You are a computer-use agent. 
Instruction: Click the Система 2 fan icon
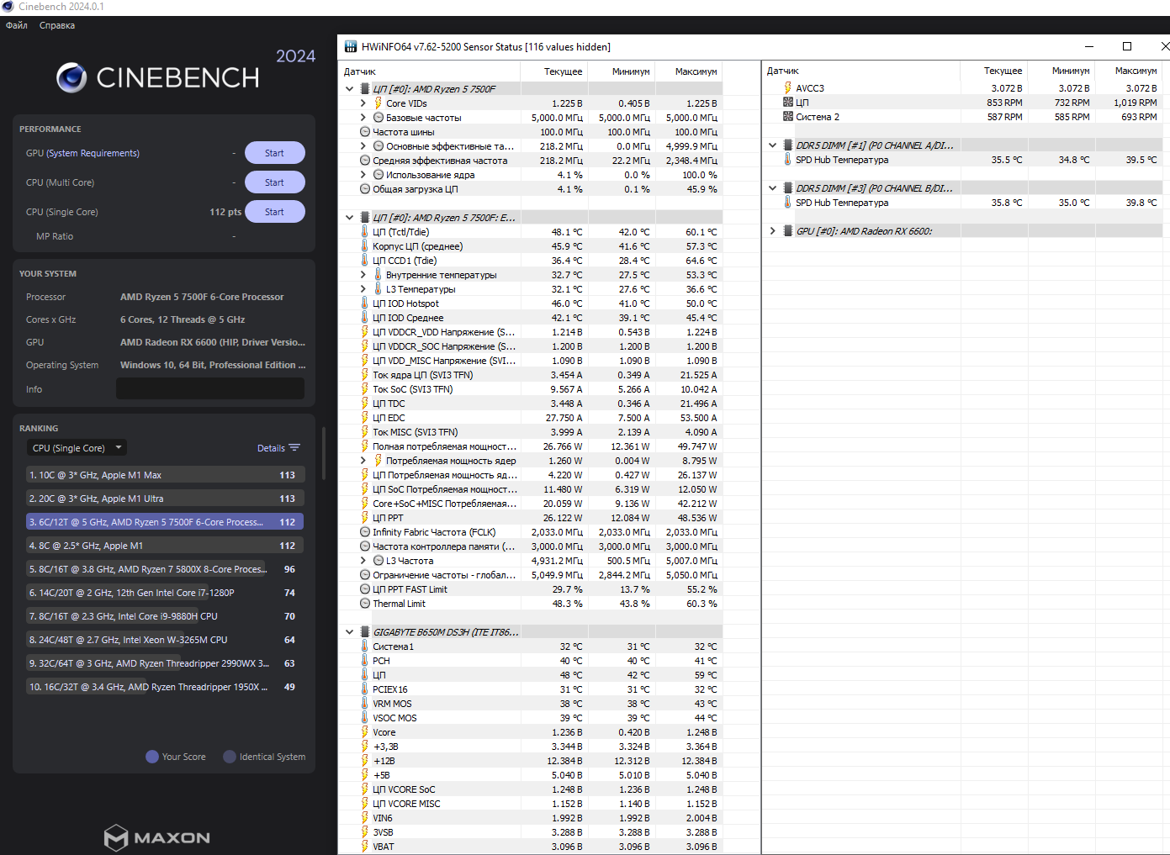(788, 117)
